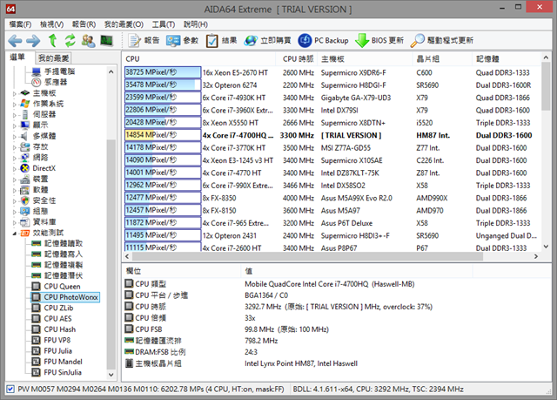Select the 組態 configuration icon
This screenshot has height=400, width=557.
tap(25, 211)
